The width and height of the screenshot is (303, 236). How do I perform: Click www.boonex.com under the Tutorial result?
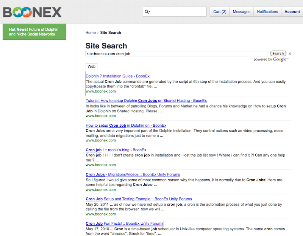pyautogui.click(x=101, y=116)
